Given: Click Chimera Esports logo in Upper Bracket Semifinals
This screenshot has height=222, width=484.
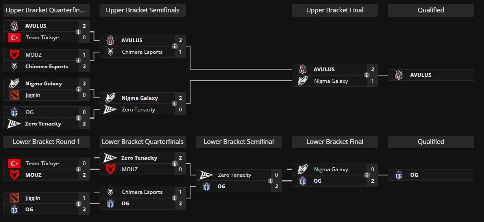Looking at the screenshot, I should point(111,52).
